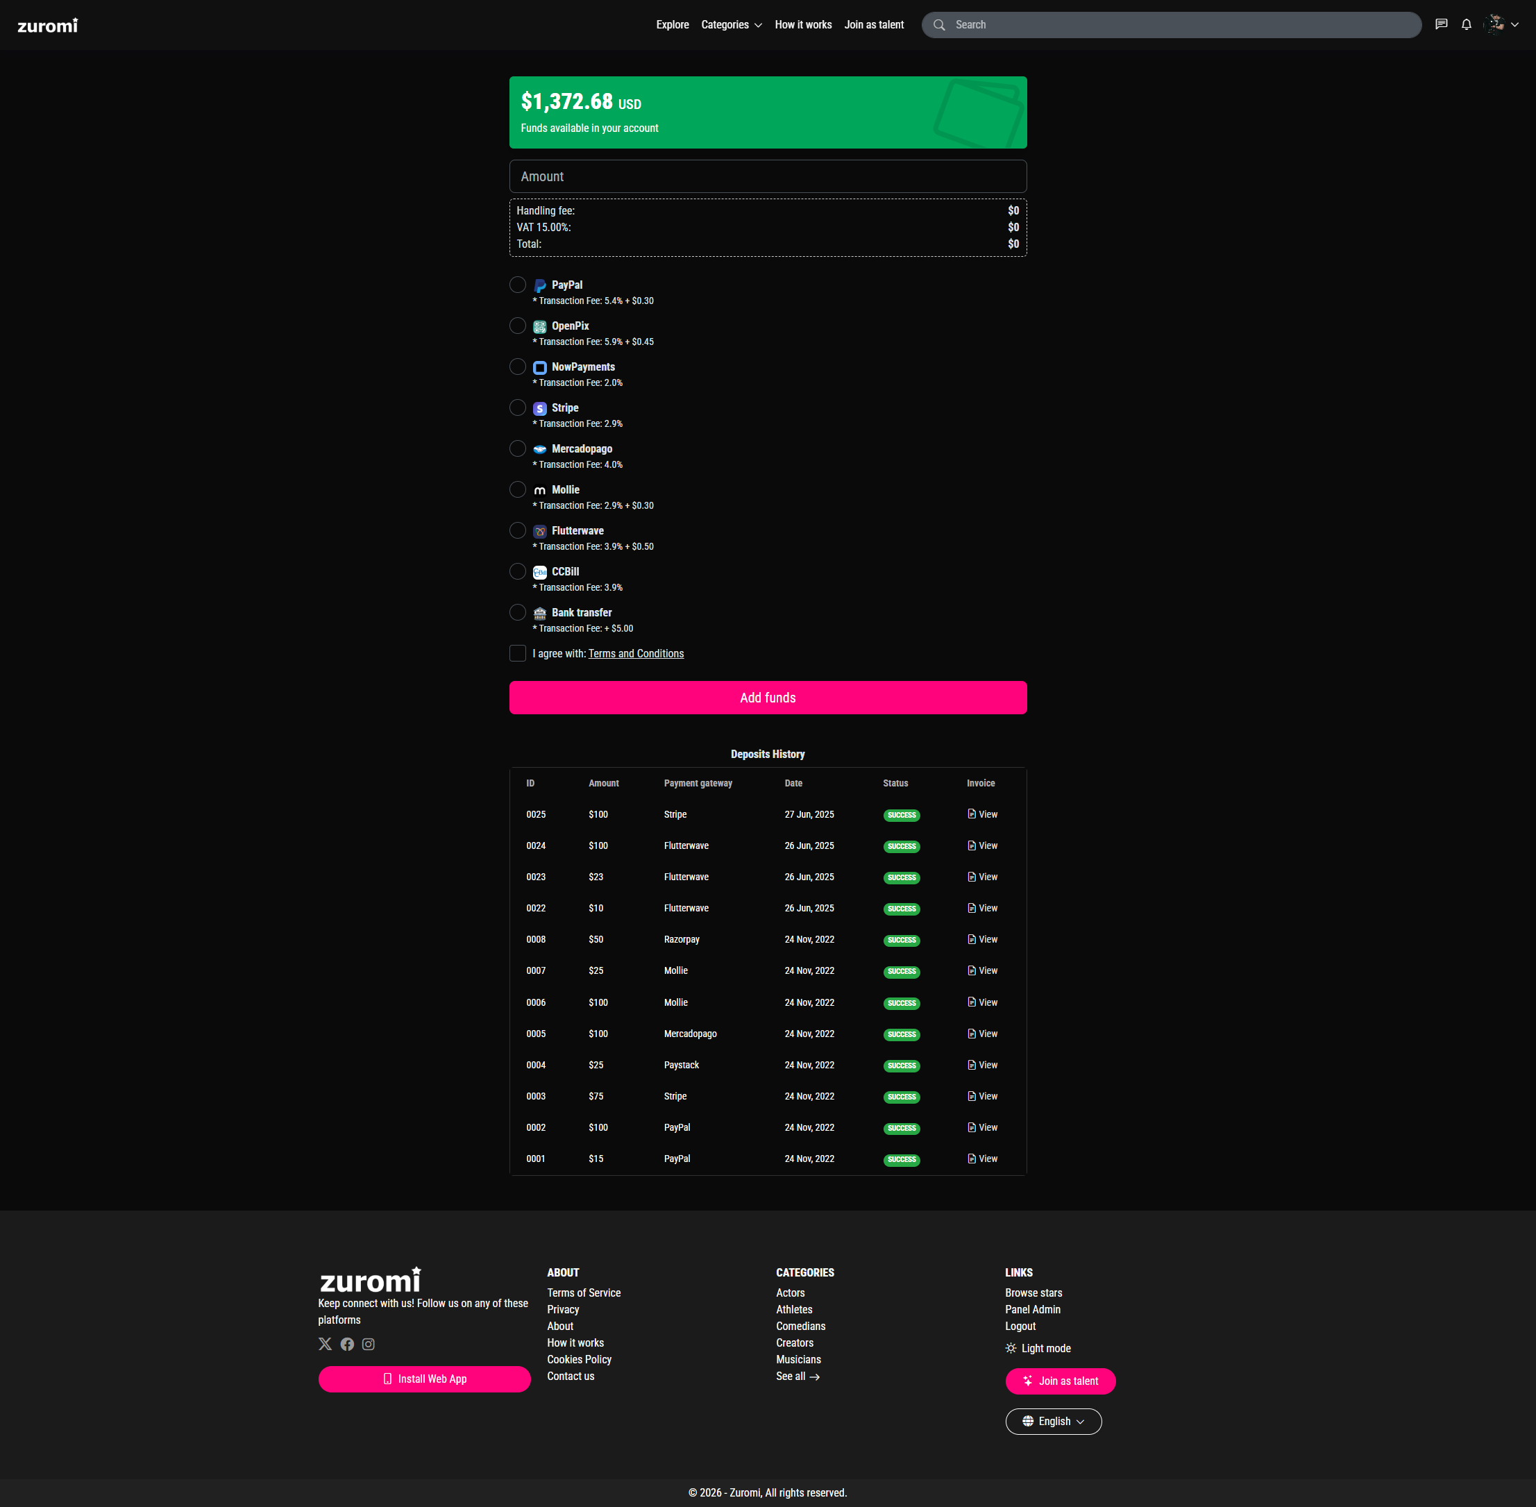Viewport: 1536px width, 1507px height.
Task: Open the messages chat icon
Action: 1441,24
